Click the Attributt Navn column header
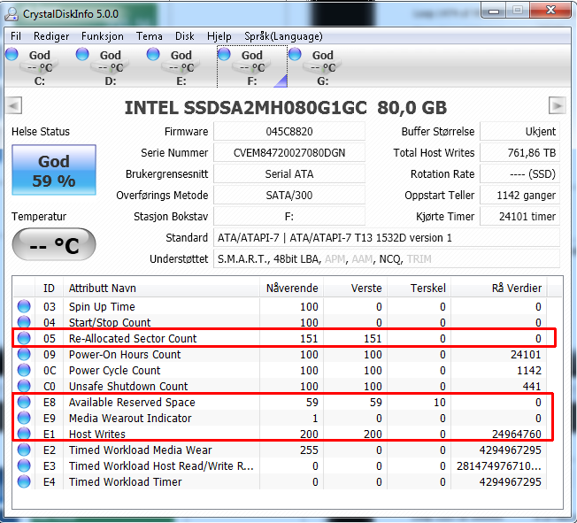The height and width of the screenshot is (523, 577). coord(162,288)
